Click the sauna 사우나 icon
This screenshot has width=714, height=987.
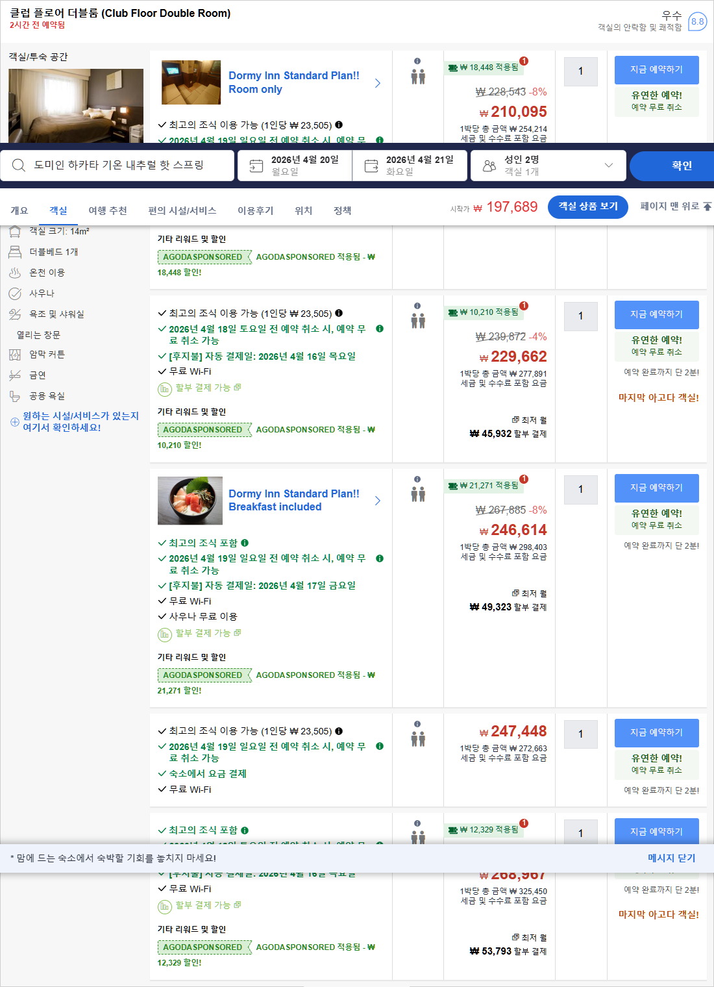click(x=15, y=294)
